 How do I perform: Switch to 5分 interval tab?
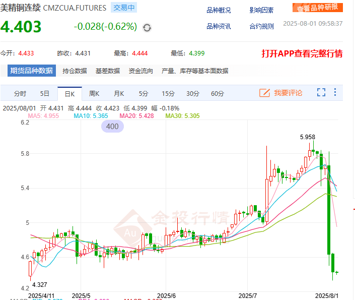pos(144,93)
